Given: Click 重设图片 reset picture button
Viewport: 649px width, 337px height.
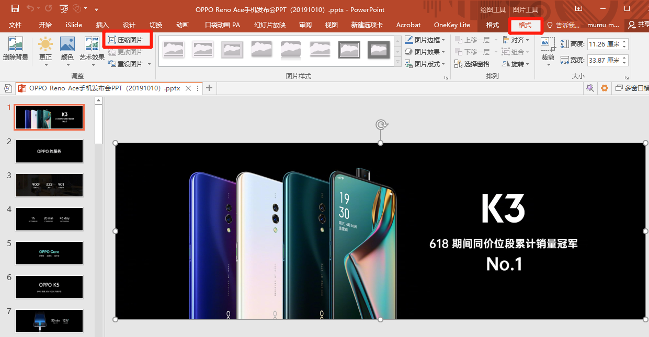Looking at the screenshot, I should 126,64.
